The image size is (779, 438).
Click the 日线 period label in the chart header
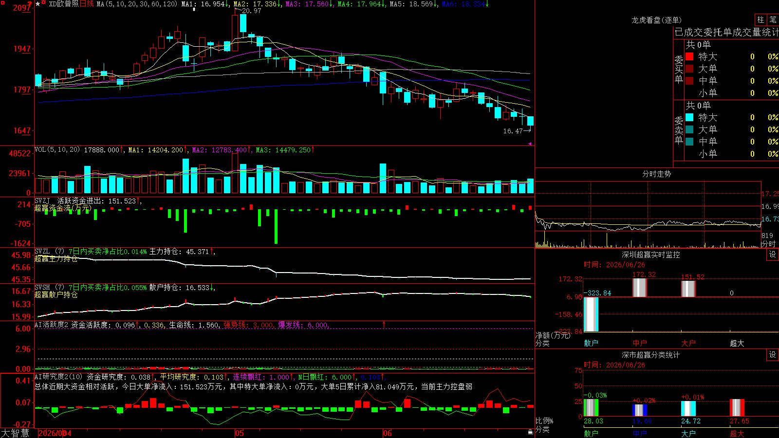(x=87, y=4)
